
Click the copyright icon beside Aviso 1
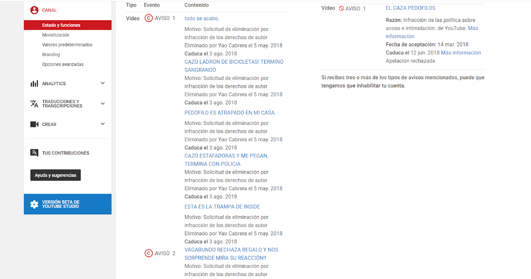pos(149,18)
